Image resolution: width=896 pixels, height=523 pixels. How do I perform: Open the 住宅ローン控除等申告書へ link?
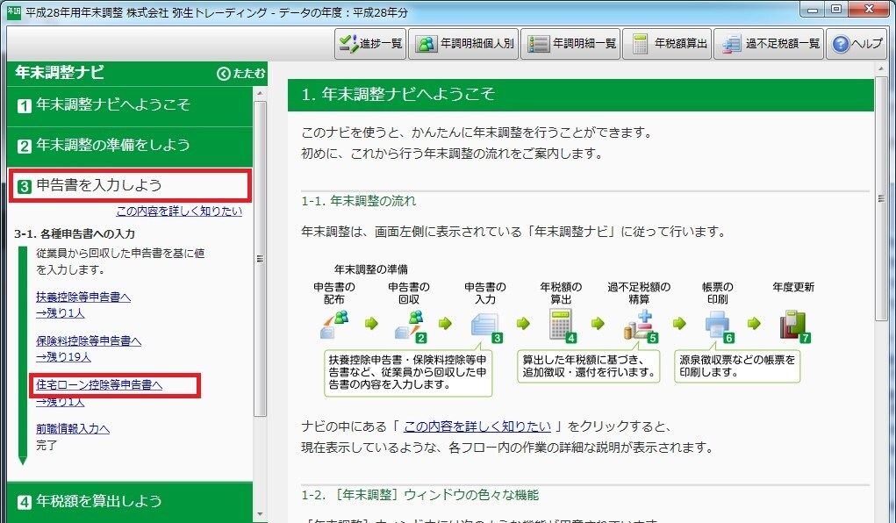pos(99,384)
